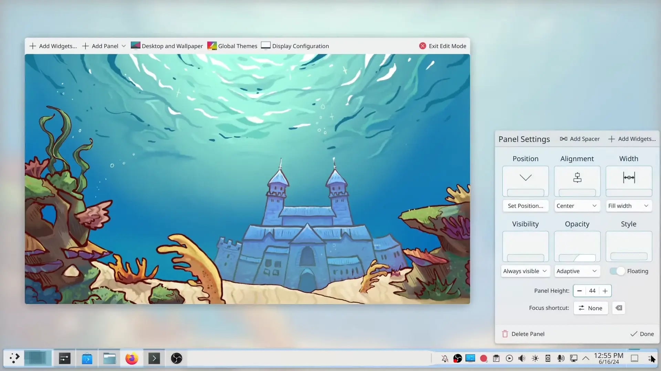Increase Panel Height with the plus button

[605, 291]
